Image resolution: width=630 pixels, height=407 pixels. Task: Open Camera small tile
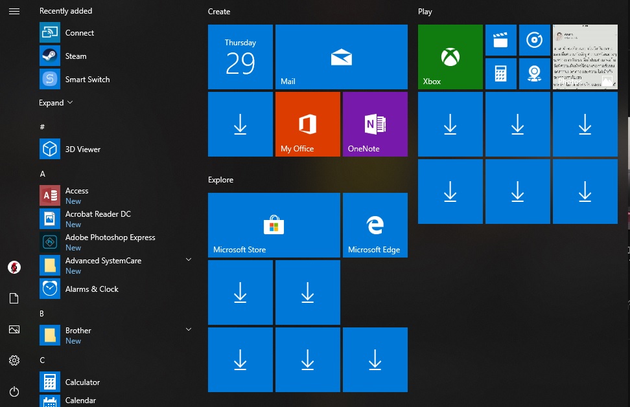coord(534,74)
